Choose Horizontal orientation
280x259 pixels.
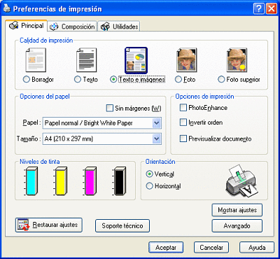pos(149,186)
